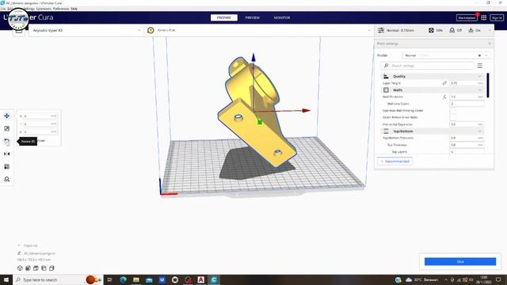Click the Z position field in move panel
Screen dimensions: 507x285
[x=40, y=132]
